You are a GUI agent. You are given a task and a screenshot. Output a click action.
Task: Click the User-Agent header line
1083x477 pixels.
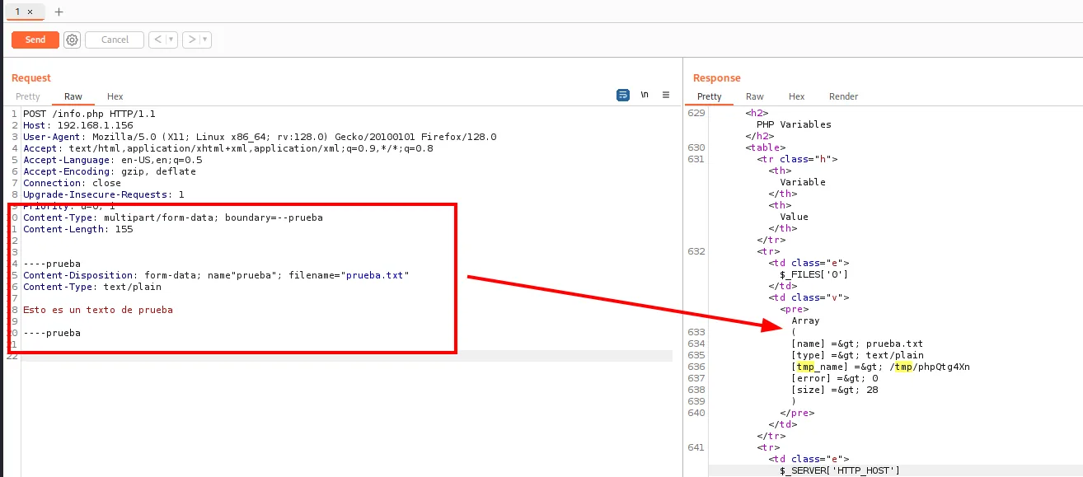coord(260,137)
